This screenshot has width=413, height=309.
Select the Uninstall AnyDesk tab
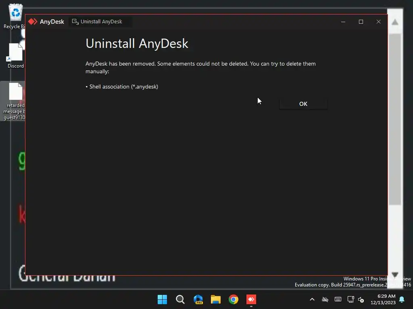pos(100,22)
